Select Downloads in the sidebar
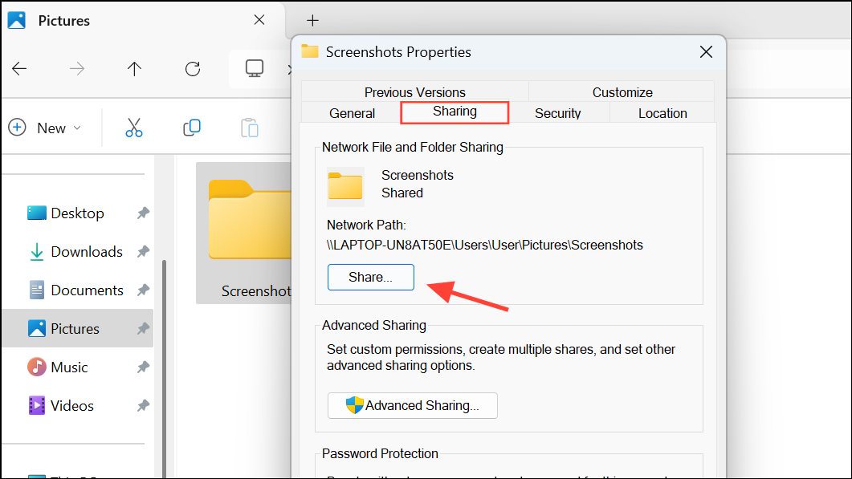The height and width of the screenshot is (479, 852). tap(76, 252)
